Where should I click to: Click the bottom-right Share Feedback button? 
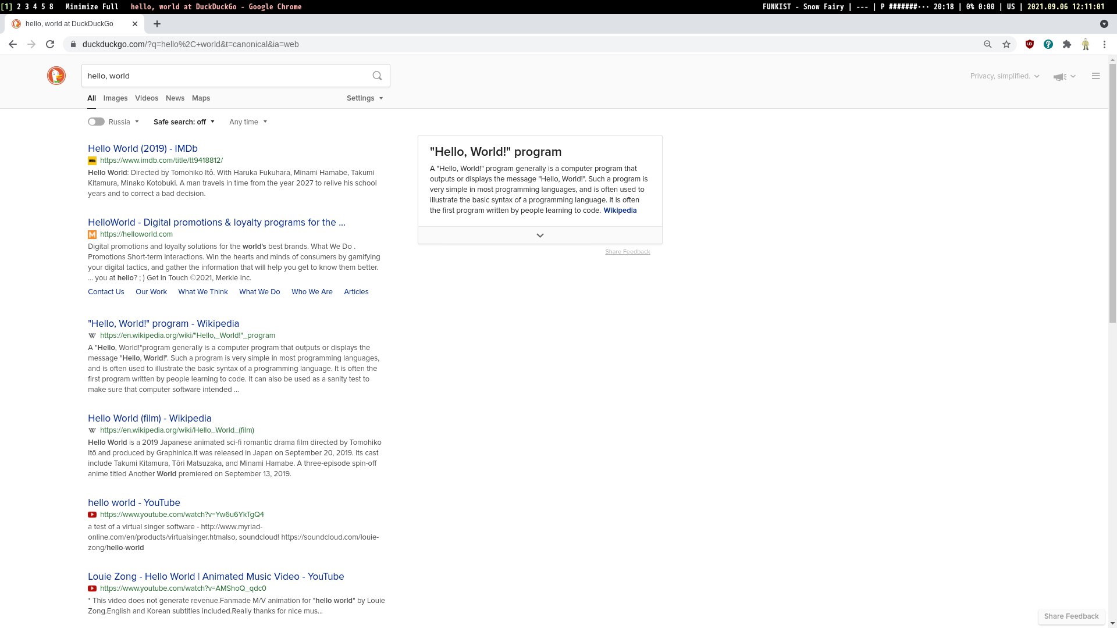1072,616
